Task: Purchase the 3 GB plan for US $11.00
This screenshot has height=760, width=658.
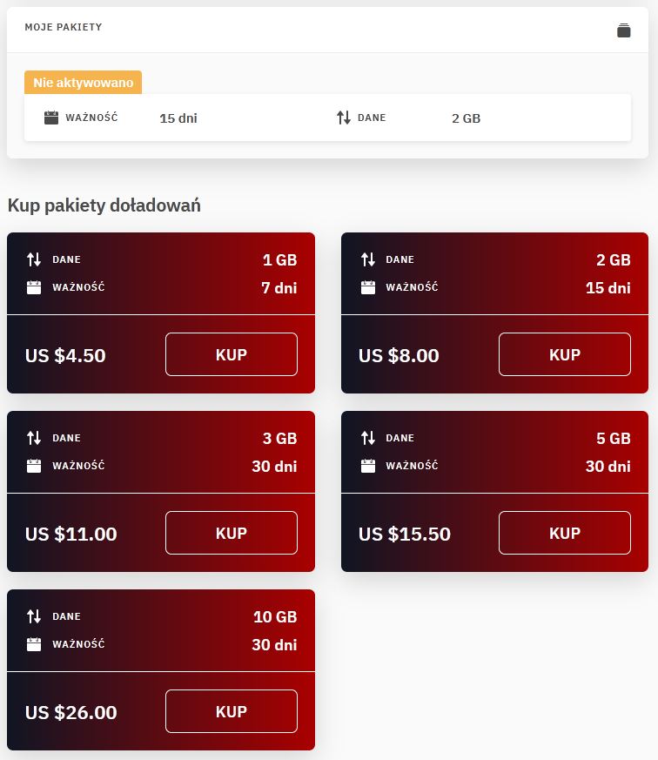Action: point(231,533)
